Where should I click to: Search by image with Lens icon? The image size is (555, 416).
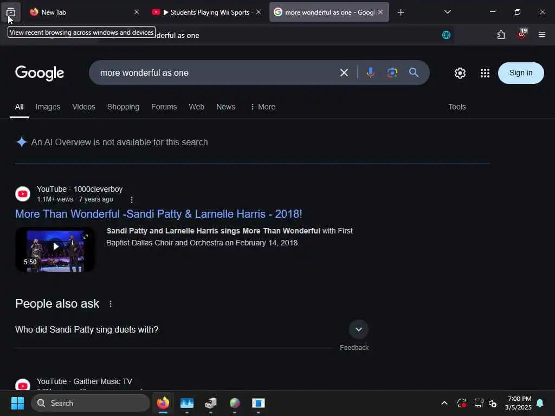(x=392, y=73)
